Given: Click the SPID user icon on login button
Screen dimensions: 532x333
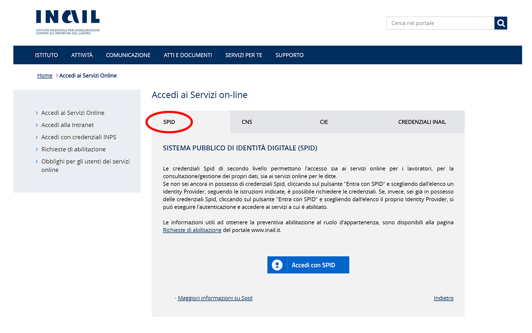Looking at the screenshot, I should (x=277, y=265).
